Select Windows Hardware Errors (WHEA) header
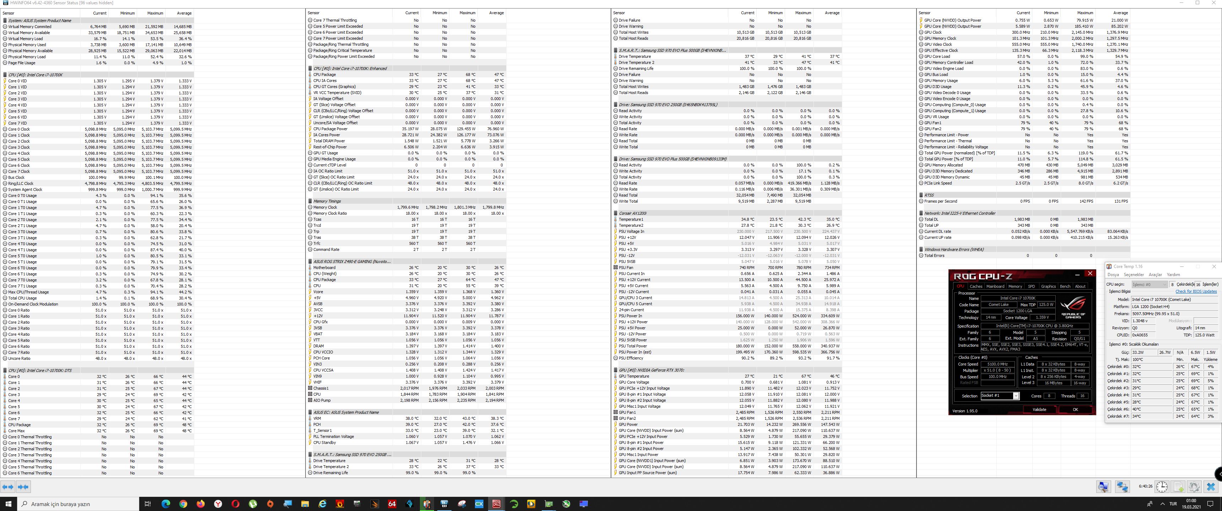 point(1024,249)
